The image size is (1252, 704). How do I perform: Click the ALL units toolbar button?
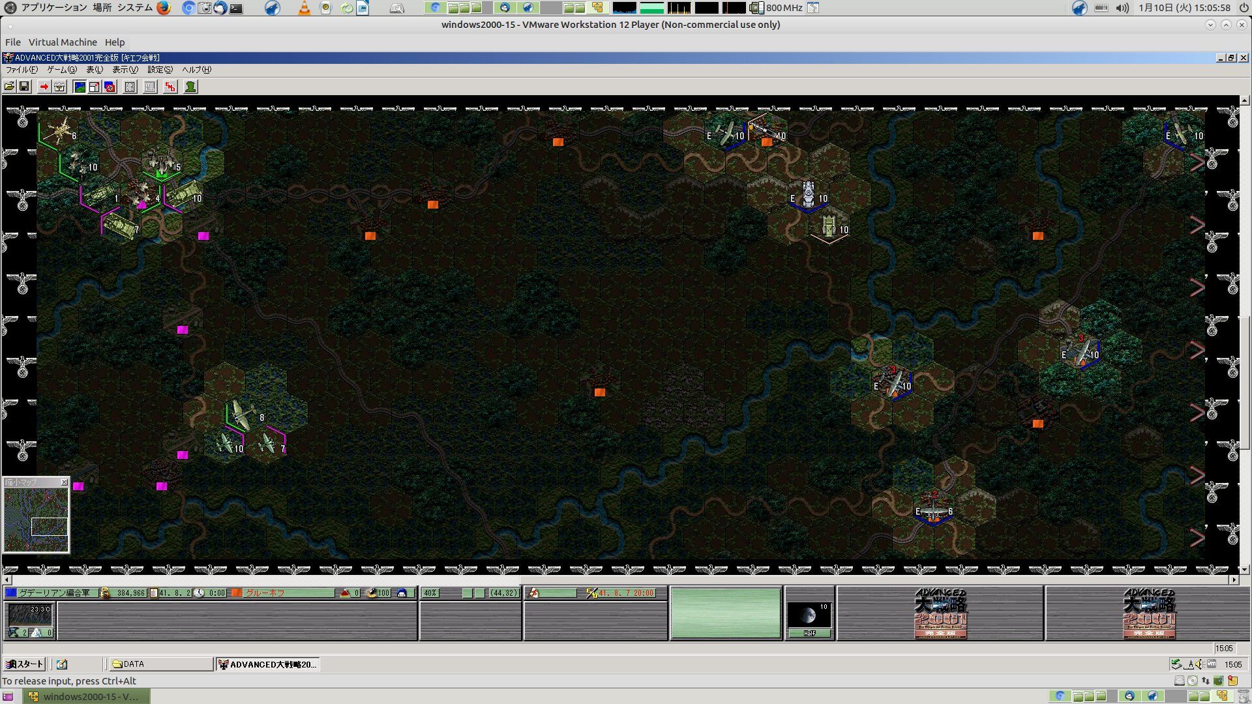(150, 87)
